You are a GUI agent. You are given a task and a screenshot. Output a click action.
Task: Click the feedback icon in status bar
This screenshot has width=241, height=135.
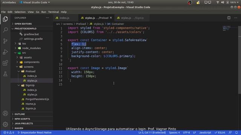[230, 132]
